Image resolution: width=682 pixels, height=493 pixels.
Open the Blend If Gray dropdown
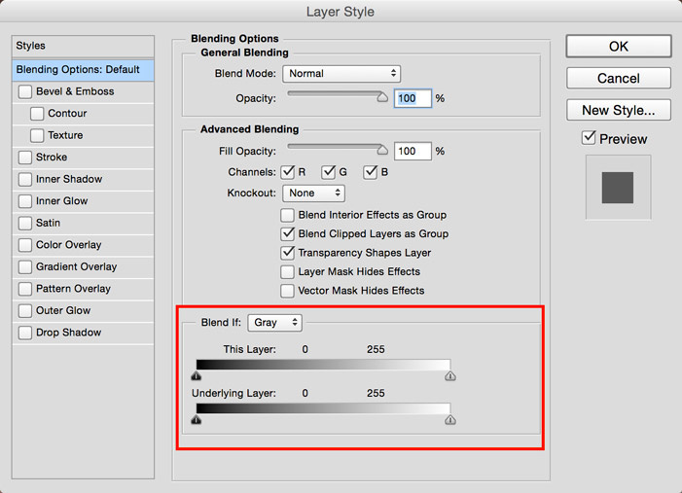(x=275, y=323)
